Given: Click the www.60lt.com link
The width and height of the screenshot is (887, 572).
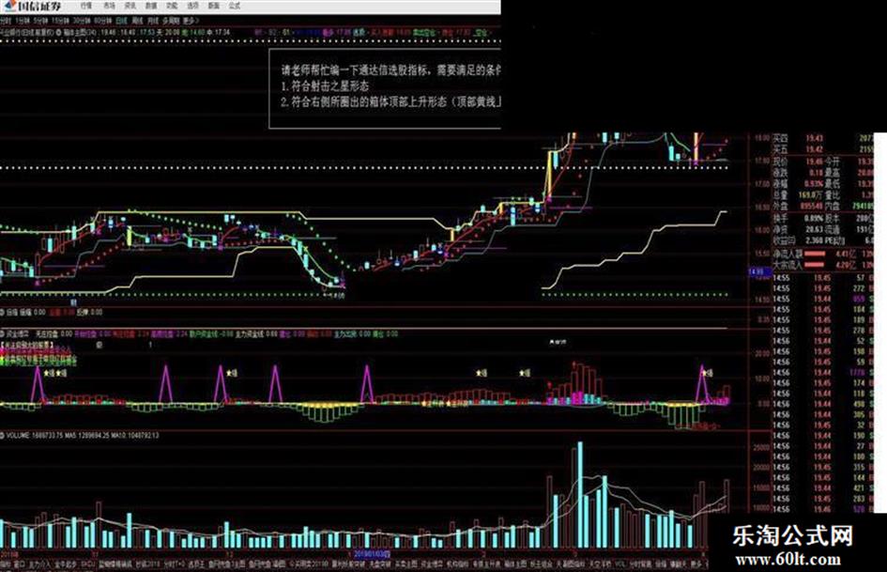Looking at the screenshot, I should point(788,560).
